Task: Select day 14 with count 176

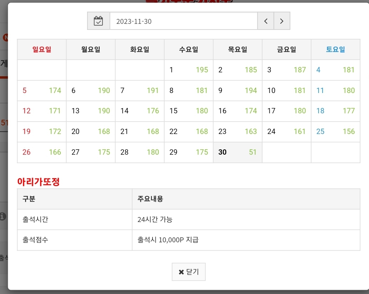Action: pos(140,111)
